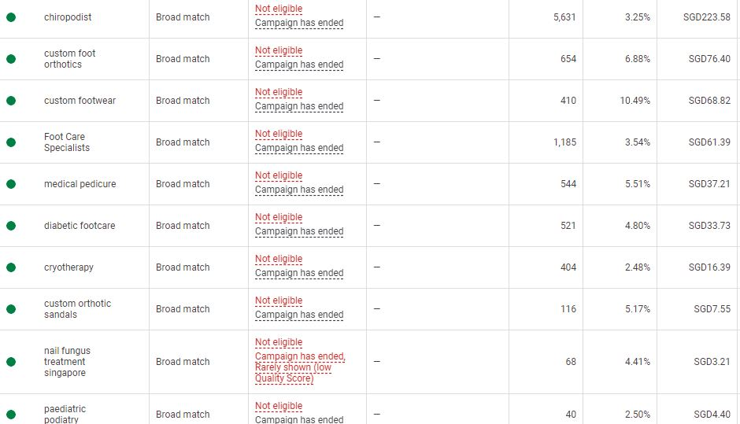Click Not eligible status in chiropodist row

click(x=279, y=9)
